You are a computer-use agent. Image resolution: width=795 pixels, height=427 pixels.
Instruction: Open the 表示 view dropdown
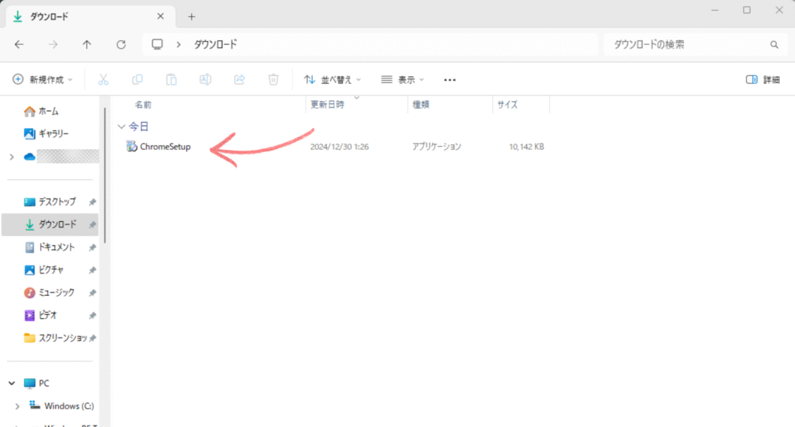403,80
